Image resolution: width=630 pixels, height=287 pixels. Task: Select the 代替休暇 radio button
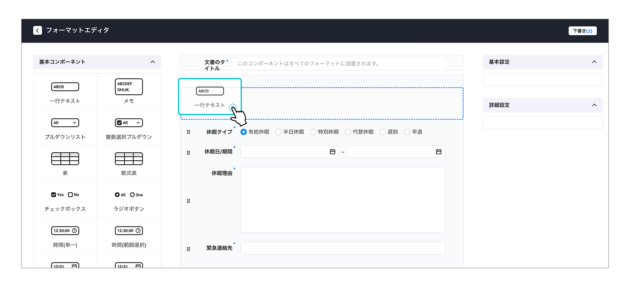pos(348,132)
